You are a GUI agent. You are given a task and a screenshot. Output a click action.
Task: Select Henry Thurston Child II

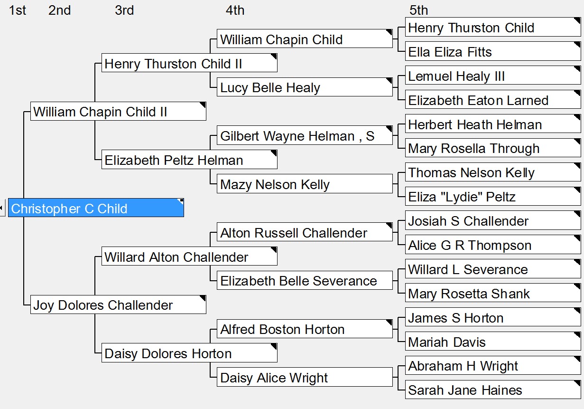pos(189,63)
